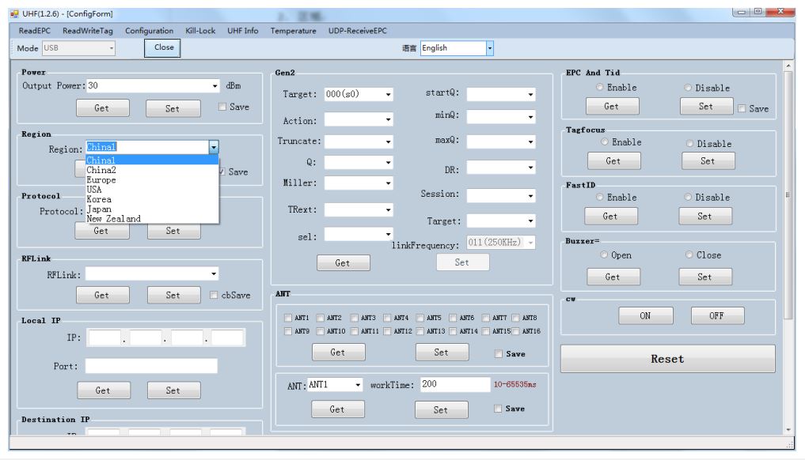The width and height of the screenshot is (805, 460).
Task: Turn cw ON with the ON button
Action: [x=645, y=315]
